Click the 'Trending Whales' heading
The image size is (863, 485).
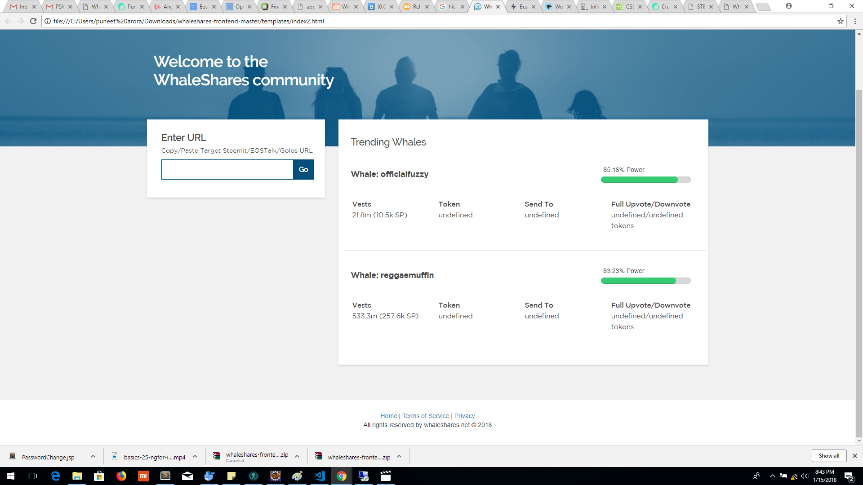pos(388,142)
